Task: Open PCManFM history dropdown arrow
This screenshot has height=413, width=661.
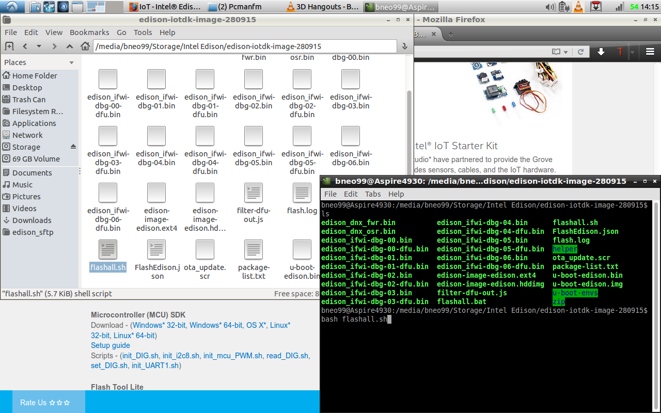Action: point(39,46)
